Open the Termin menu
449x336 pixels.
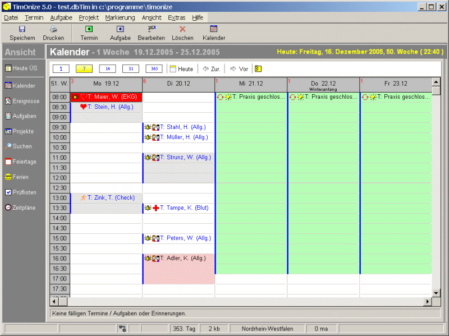pos(34,18)
